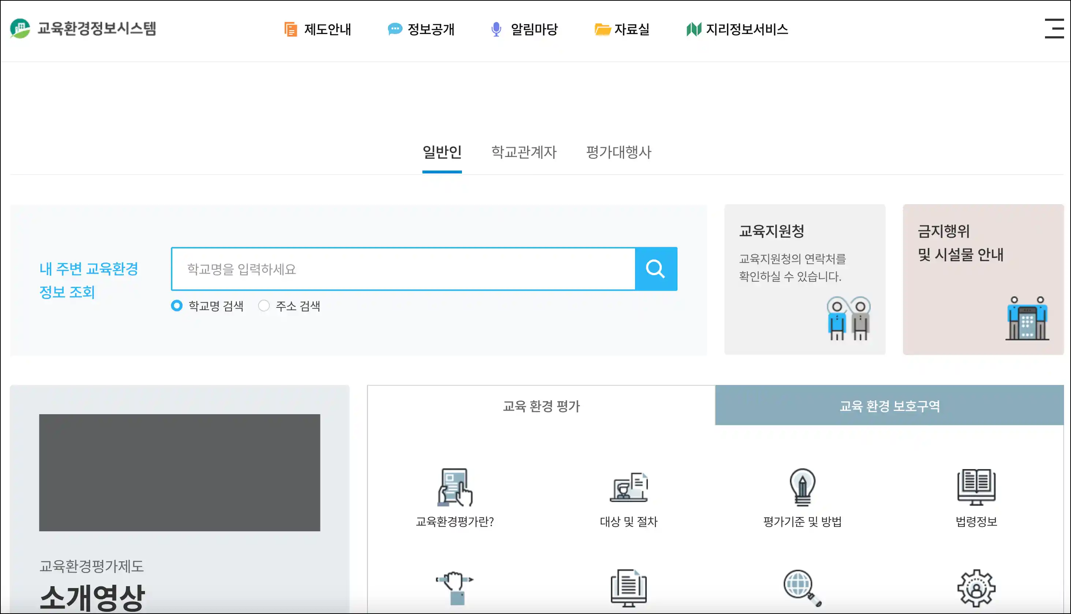The height and width of the screenshot is (614, 1071).
Task: Click the 대상 및 절차 label
Action: click(628, 522)
